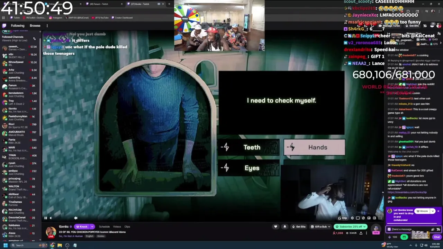Go to Twitch home via logo
The width and height of the screenshot is (443, 249).
[x=4, y=26]
